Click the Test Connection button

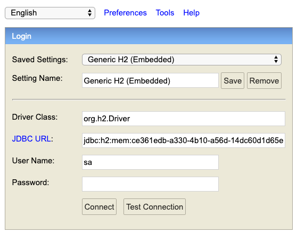click(154, 207)
